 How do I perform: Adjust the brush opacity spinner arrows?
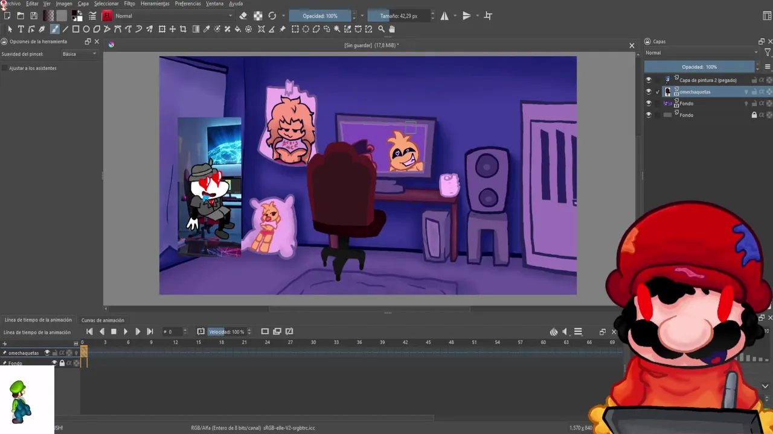(x=355, y=16)
